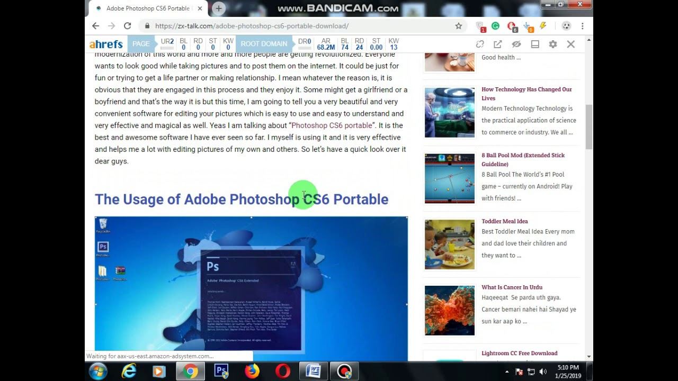678x381 pixels.
Task: Open the Toddler Meal Idea link
Action: click(x=504, y=221)
